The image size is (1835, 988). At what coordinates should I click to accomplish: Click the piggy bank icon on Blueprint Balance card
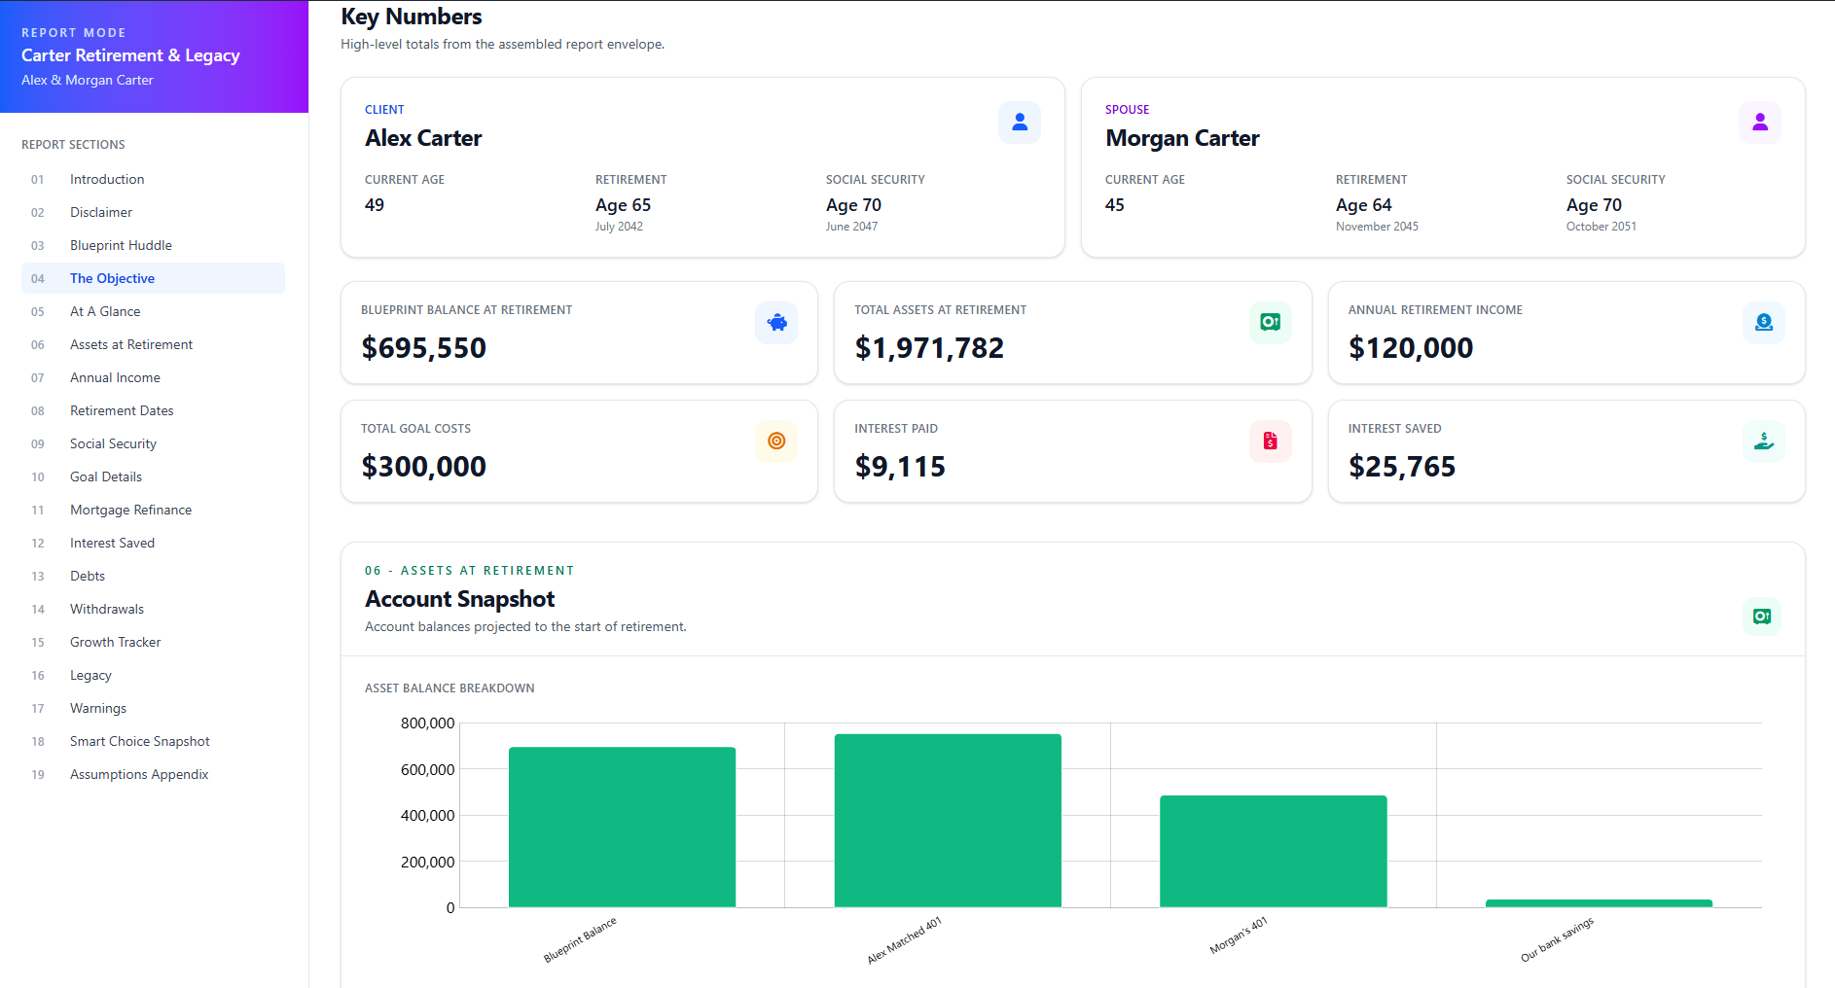[x=776, y=323]
